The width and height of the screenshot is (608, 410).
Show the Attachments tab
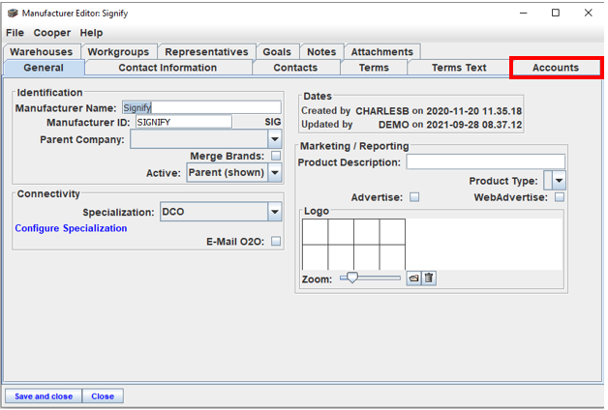click(x=382, y=52)
